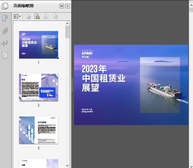Click the 2023年 中国租赁业 展望 title text
Viewport: 193px width, 168px height.
(x=104, y=78)
